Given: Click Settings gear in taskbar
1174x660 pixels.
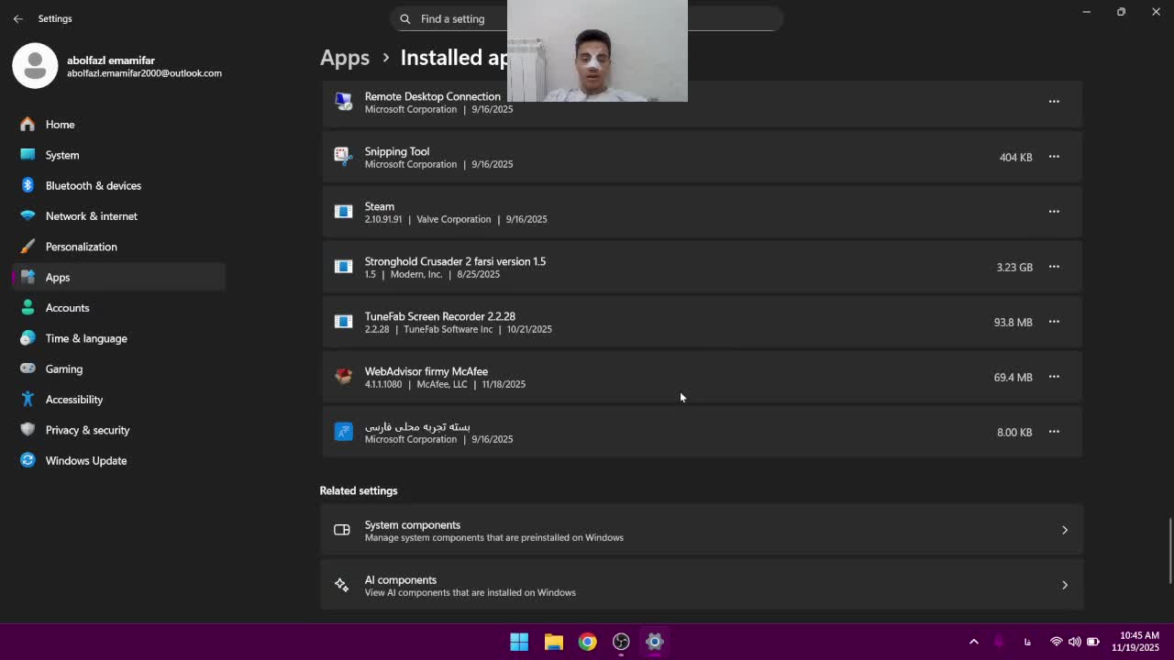Looking at the screenshot, I should pos(655,642).
